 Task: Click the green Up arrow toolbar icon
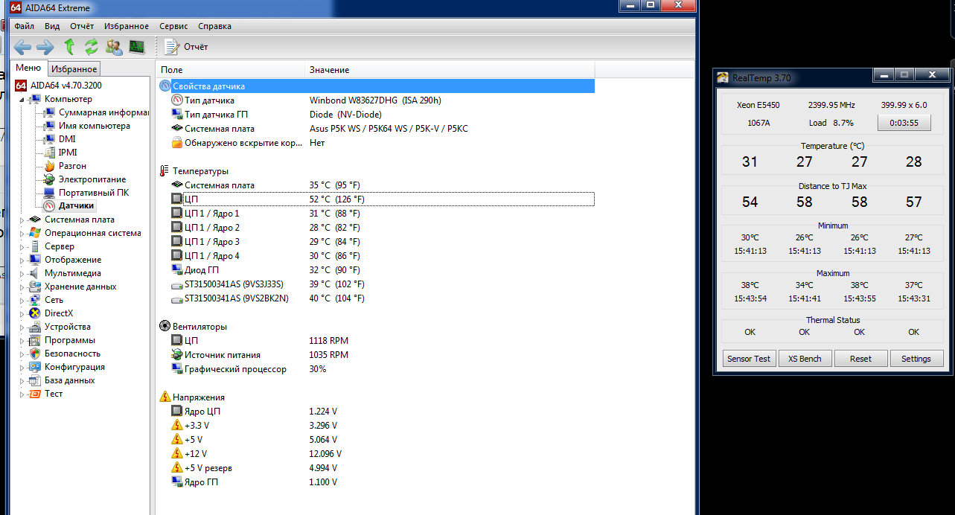[x=69, y=47]
